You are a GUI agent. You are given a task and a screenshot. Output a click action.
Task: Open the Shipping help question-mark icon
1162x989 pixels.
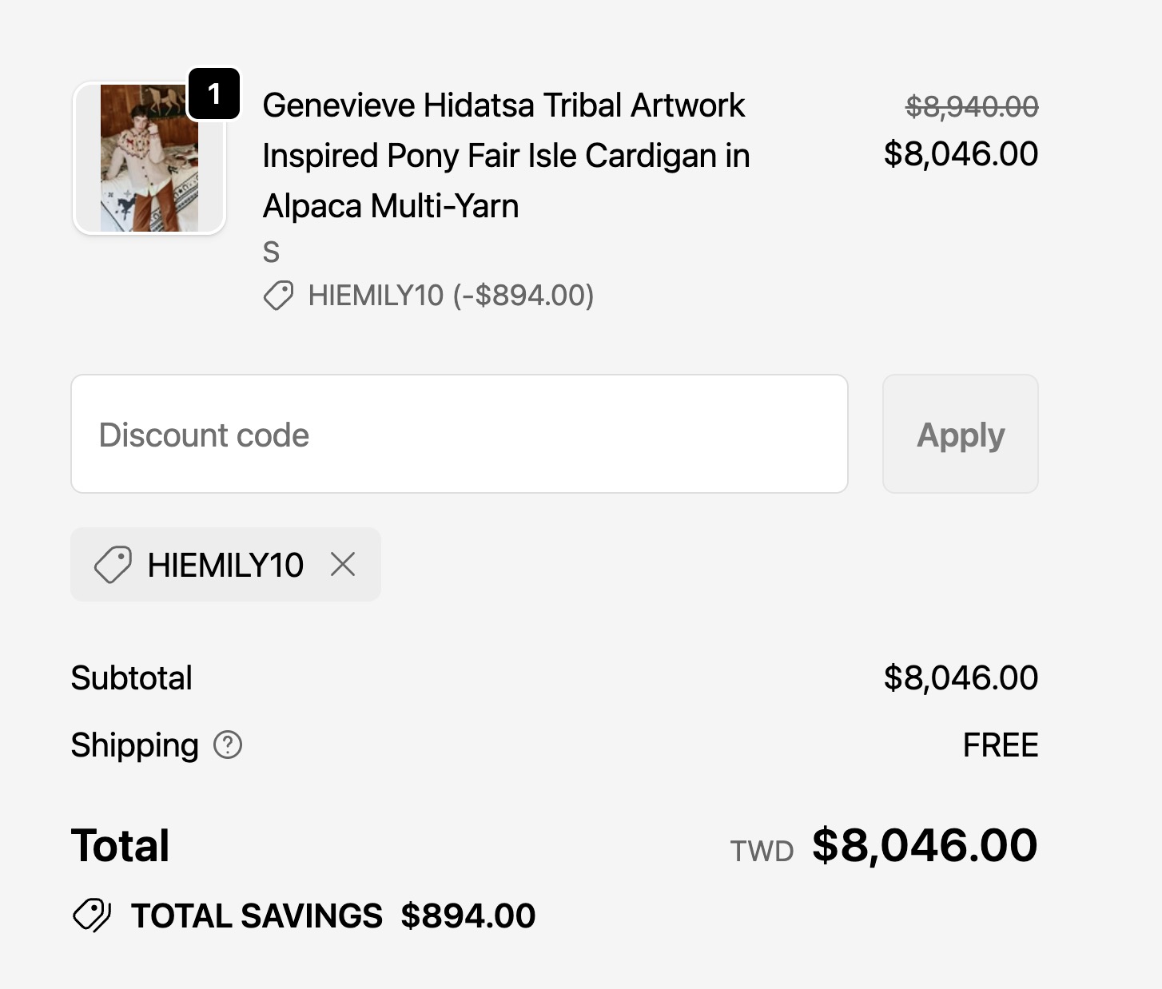tap(228, 745)
